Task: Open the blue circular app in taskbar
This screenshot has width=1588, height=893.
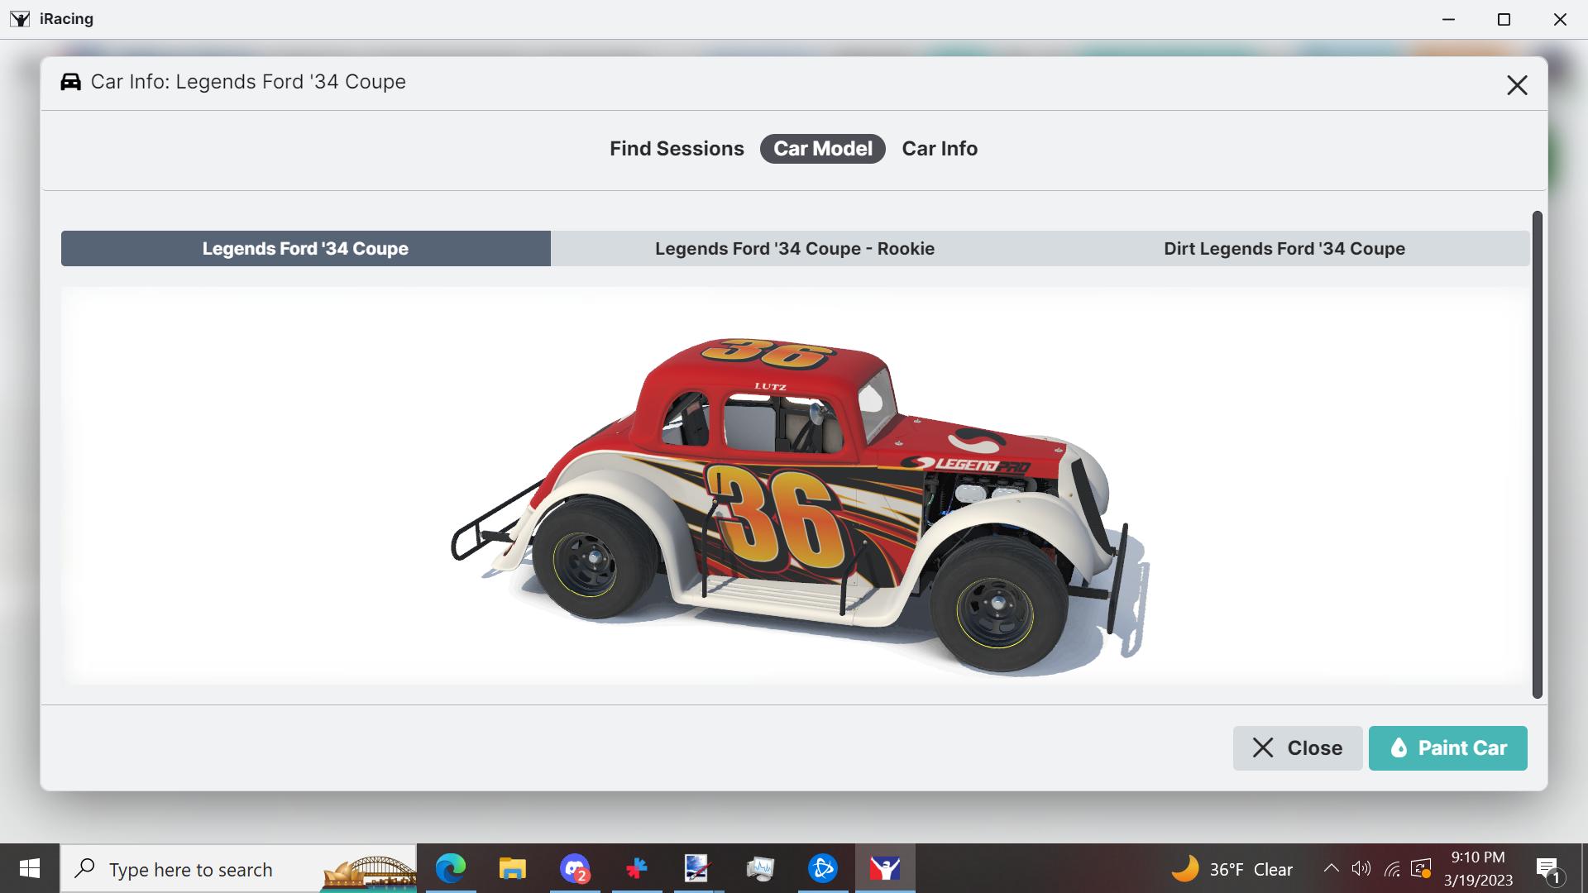Action: pos(823,868)
